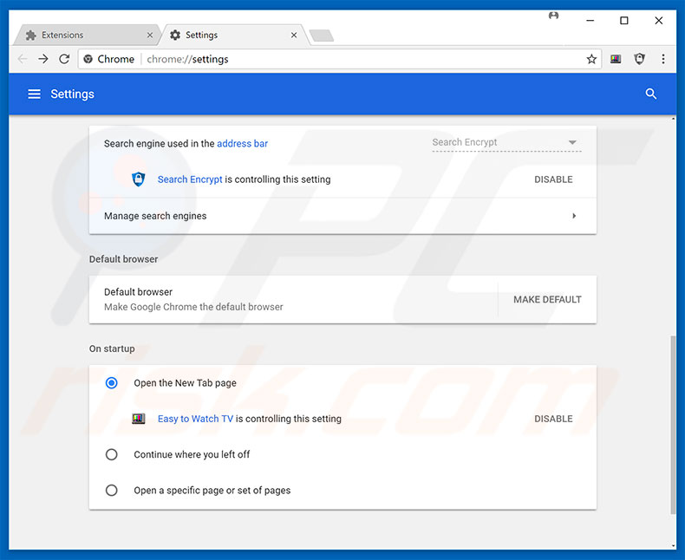Click the Chrome site info icon in address bar
This screenshot has width=685, height=560.
88,59
